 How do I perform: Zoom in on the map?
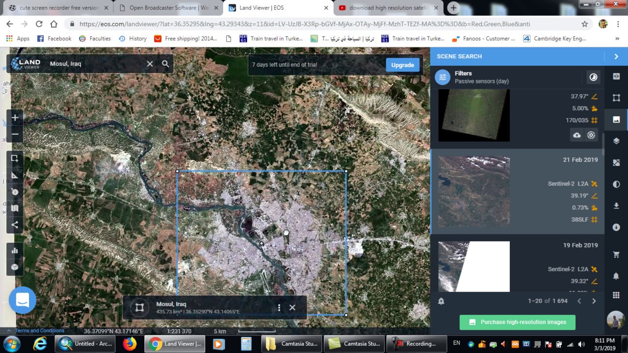tap(15, 118)
